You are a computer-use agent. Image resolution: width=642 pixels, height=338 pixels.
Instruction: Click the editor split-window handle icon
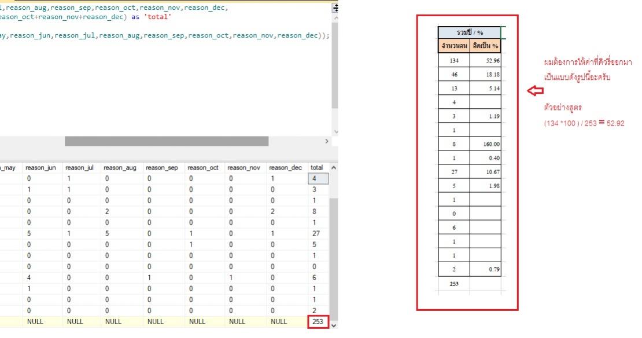335,8
